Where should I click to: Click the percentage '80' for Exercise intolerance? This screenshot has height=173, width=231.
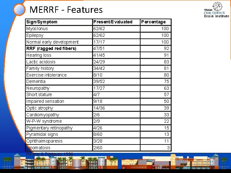[166, 75]
